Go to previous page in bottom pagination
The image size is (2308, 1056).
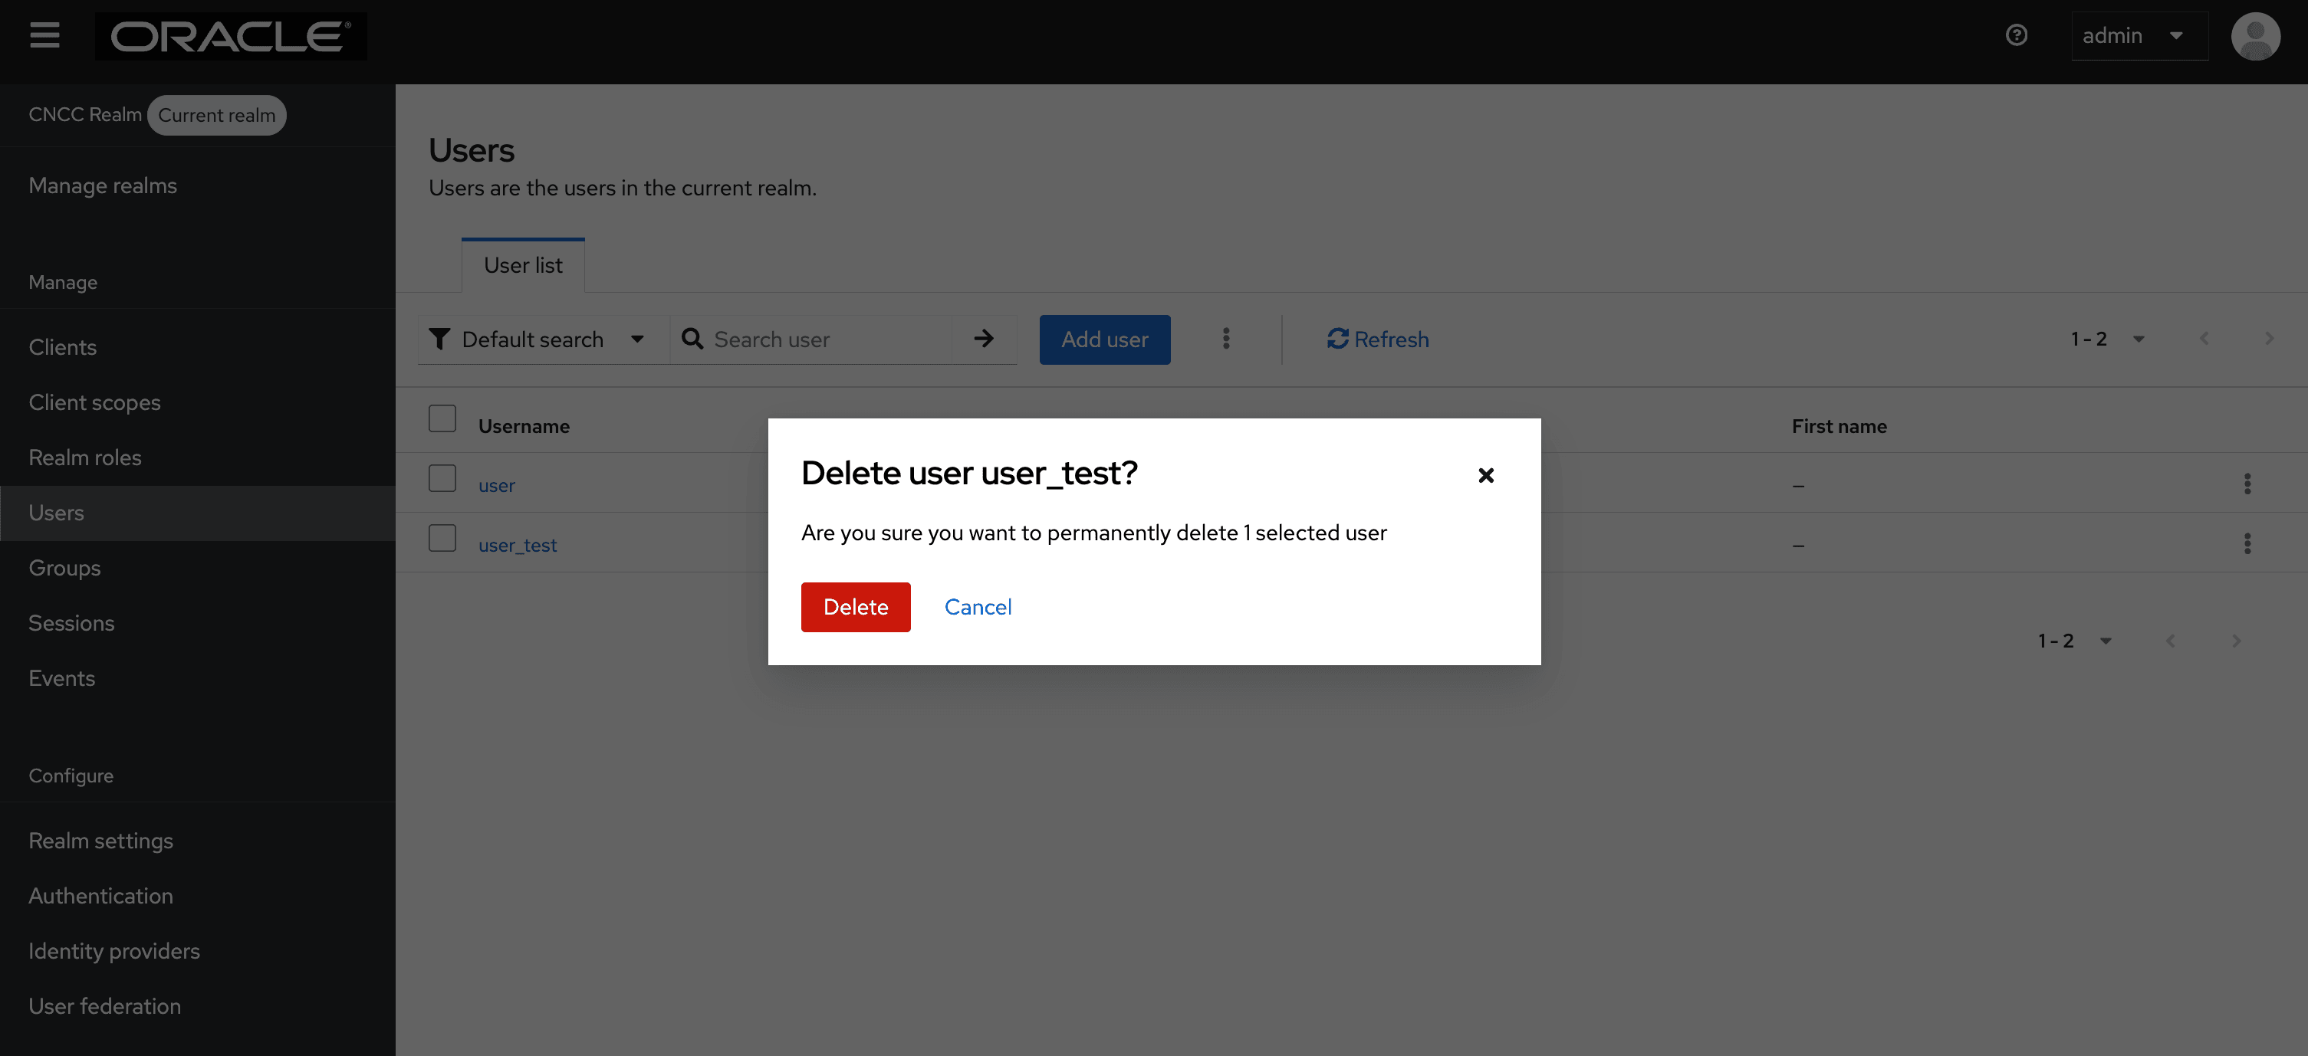(2170, 641)
